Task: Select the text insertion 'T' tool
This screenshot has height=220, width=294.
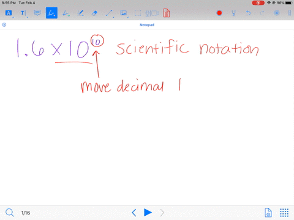Action: [x=23, y=13]
